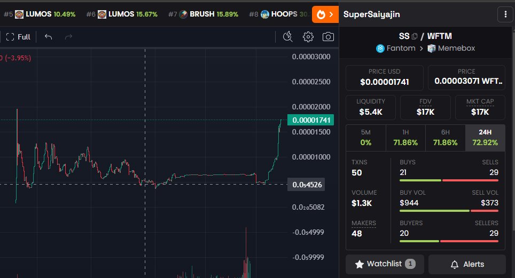
Task: Open the Memebox DEX link
Action: [451, 48]
